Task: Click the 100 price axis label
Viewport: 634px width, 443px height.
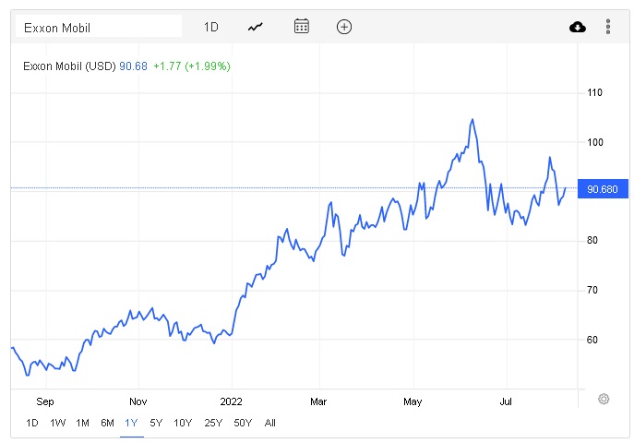Action: 595,142
